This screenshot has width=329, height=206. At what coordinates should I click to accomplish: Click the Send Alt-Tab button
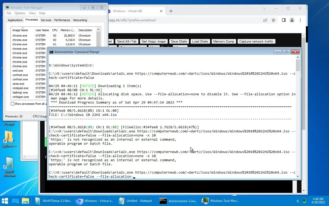tap(127, 41)
